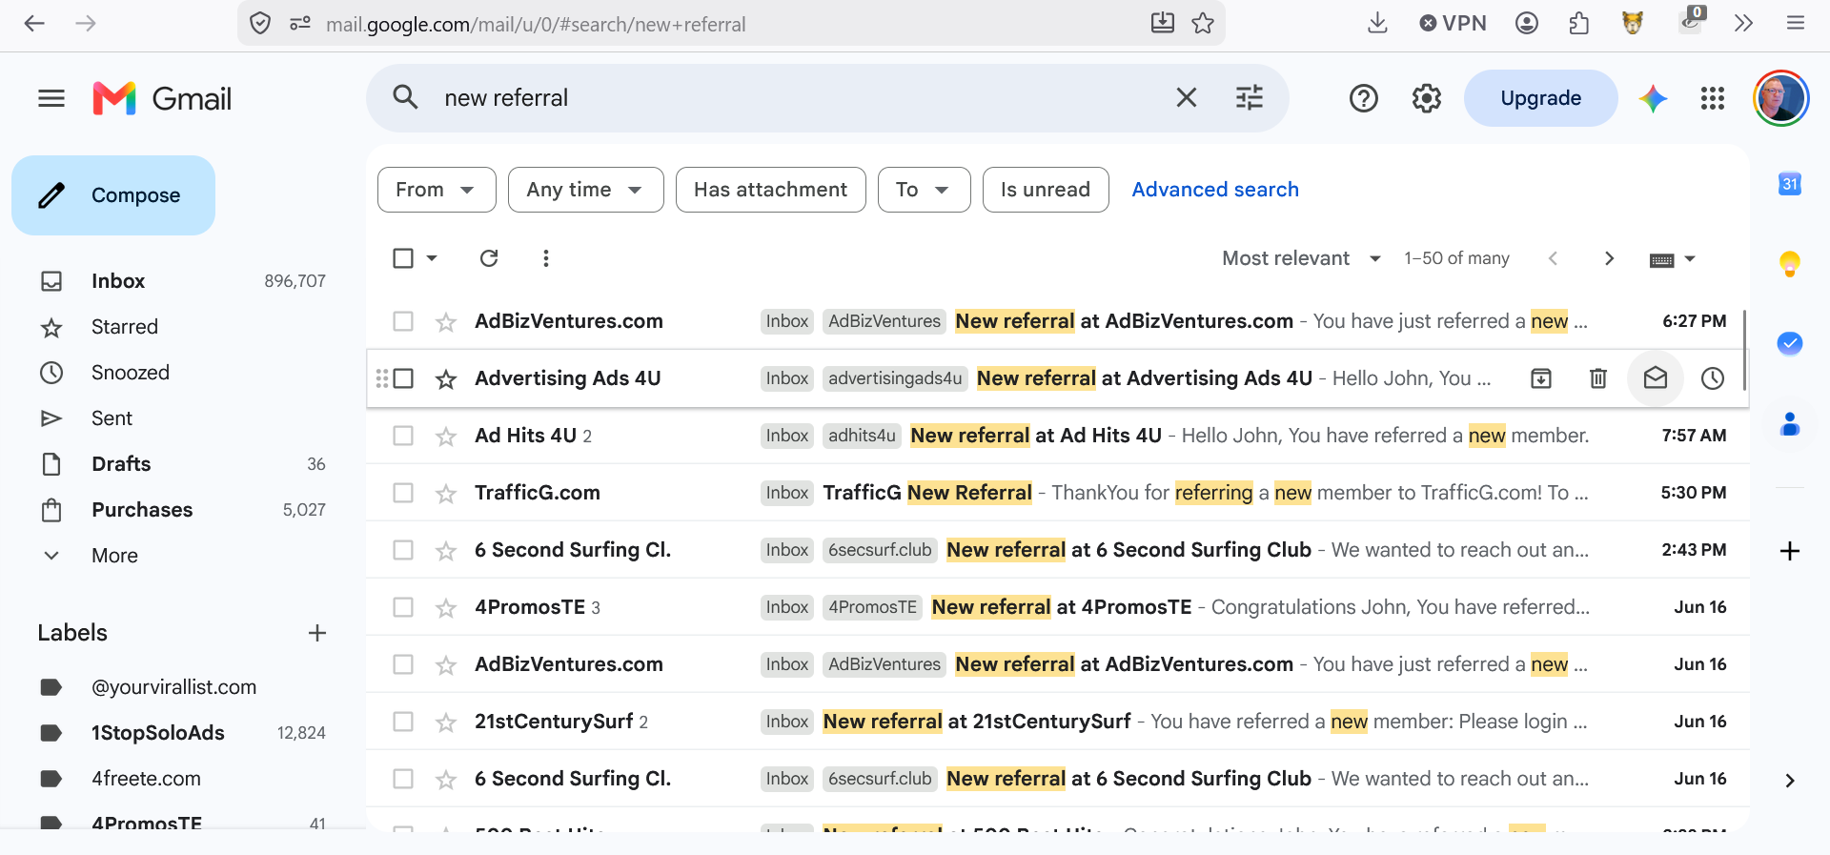Open the select-all dropdown arrow

(x=432, y=258)
